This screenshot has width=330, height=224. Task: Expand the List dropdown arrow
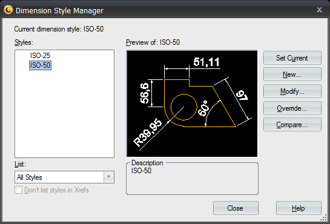coord(109,177)
